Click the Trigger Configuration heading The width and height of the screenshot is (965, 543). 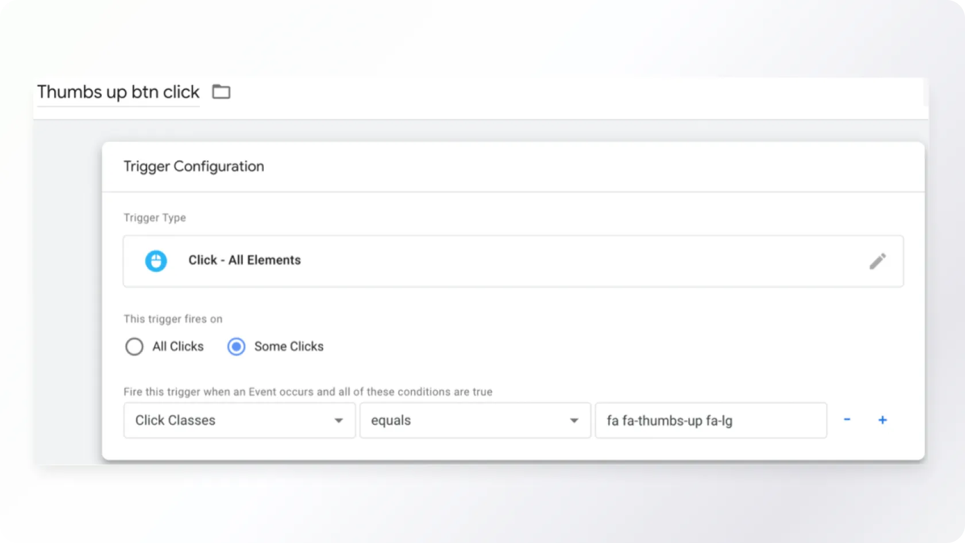(194, 167)
